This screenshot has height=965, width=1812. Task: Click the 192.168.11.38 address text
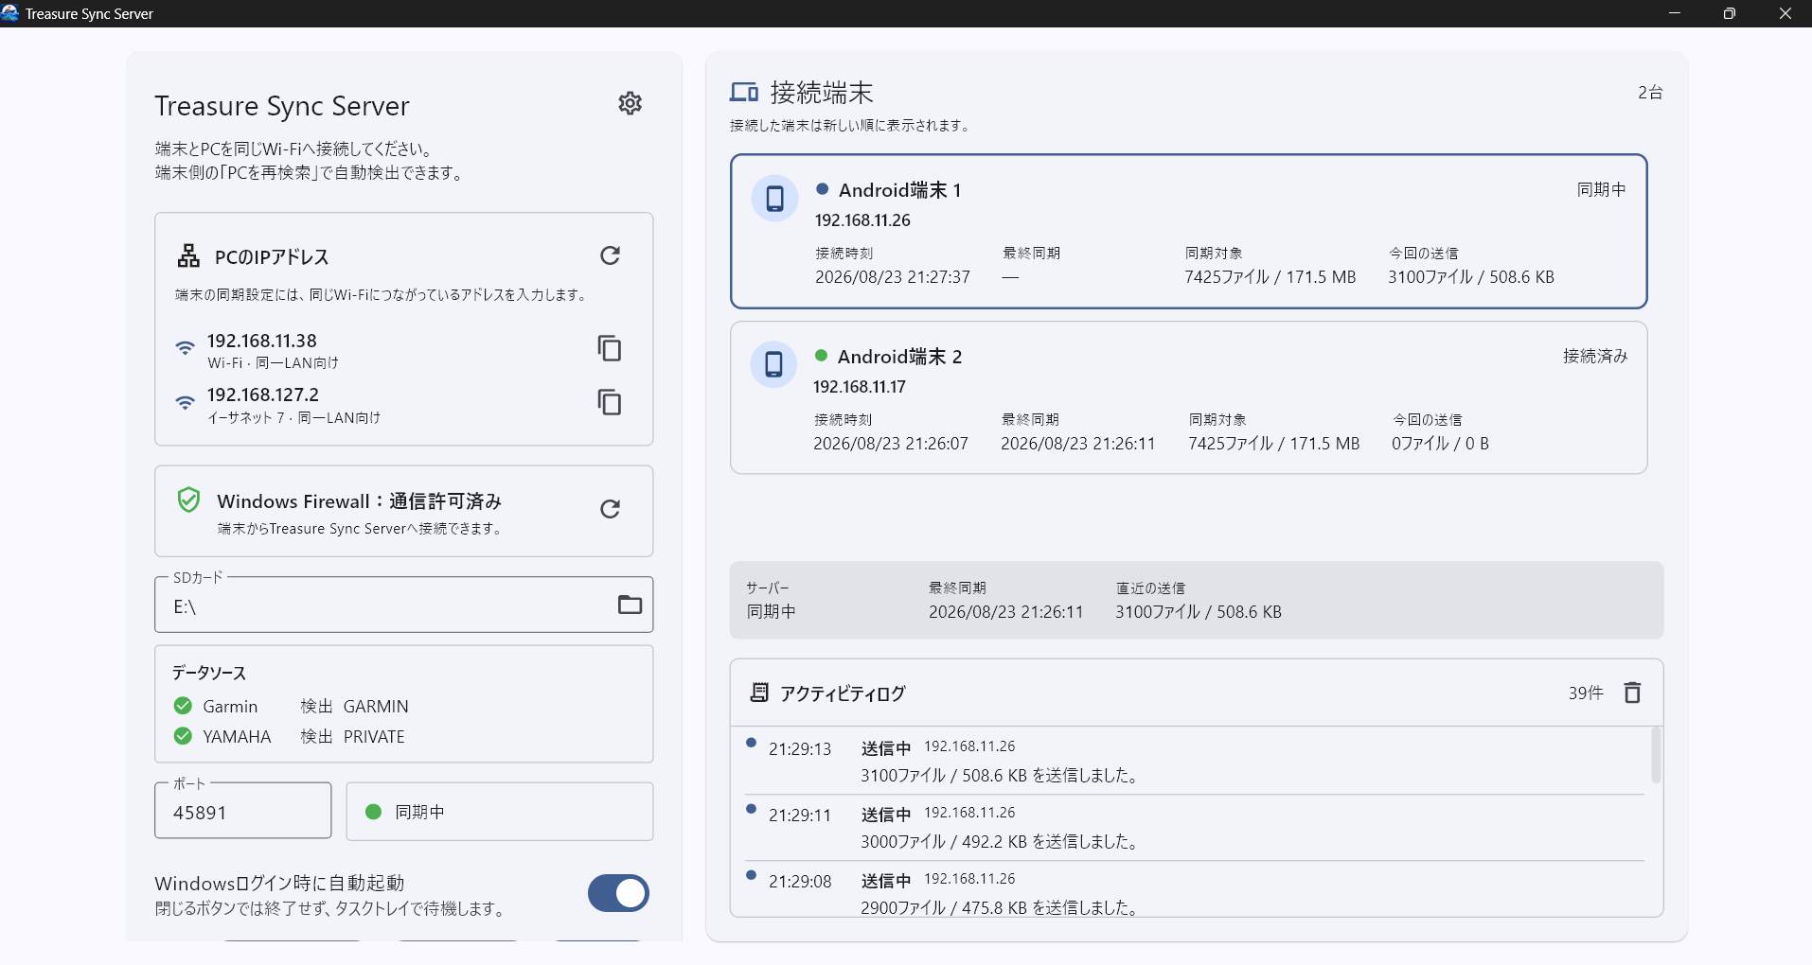tap(262, 341)
